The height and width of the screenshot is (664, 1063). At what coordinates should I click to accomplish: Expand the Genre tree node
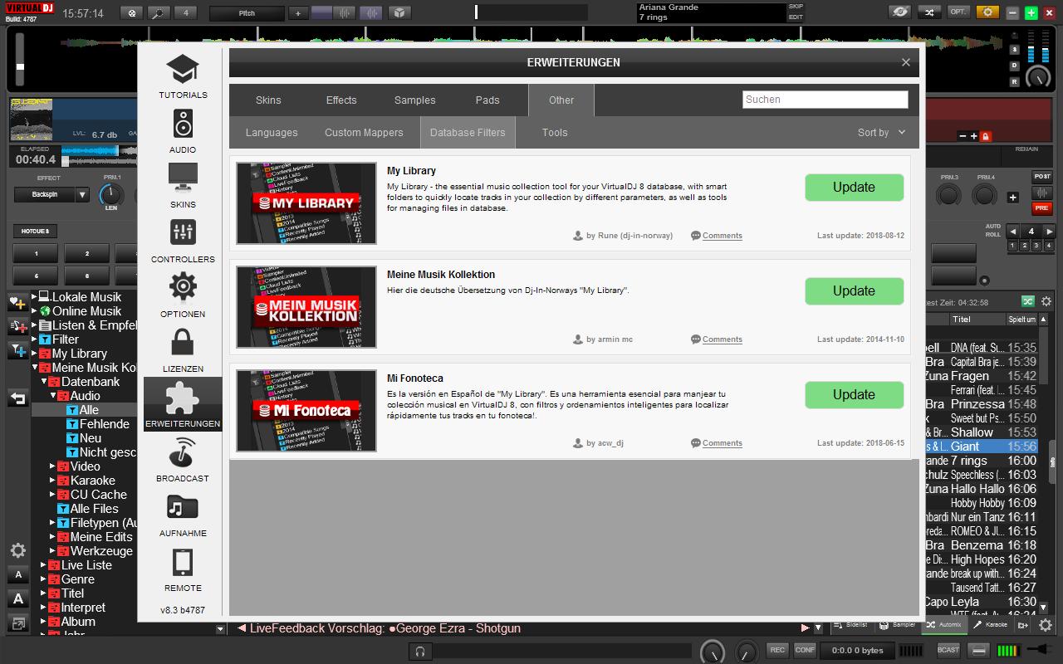tap(44, 579)
